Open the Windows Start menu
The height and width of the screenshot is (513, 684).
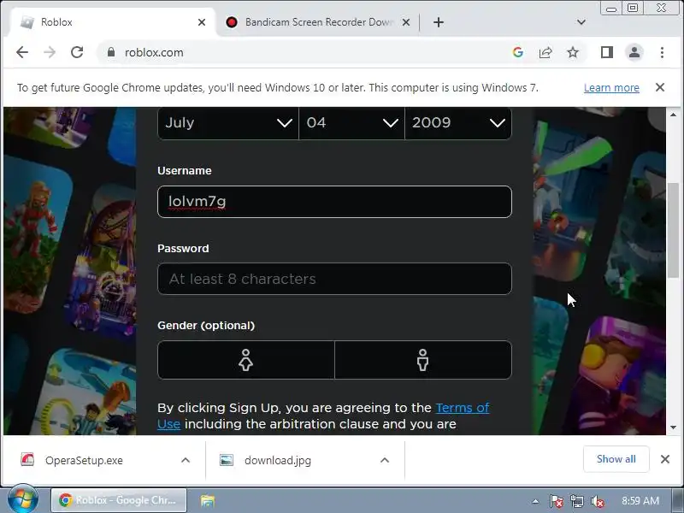22,500
